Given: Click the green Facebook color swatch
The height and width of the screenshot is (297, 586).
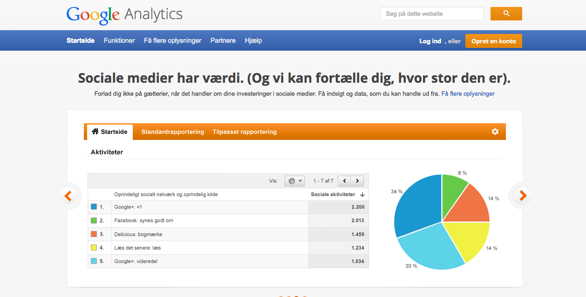Looking at the screenshot, I should tap(94, 220).
